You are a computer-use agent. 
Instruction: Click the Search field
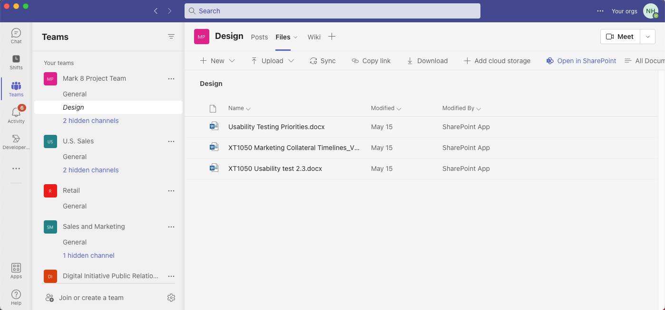click(332, 11)
